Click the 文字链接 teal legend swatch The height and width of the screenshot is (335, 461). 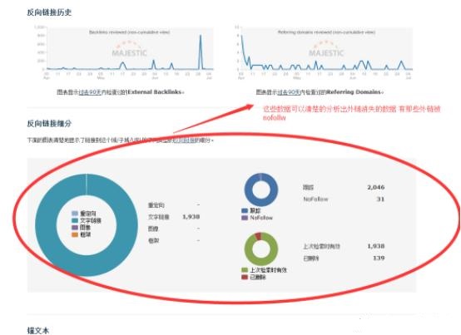75,220
